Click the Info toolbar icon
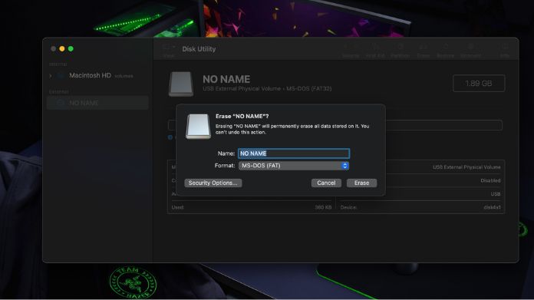 click(504, 50)
